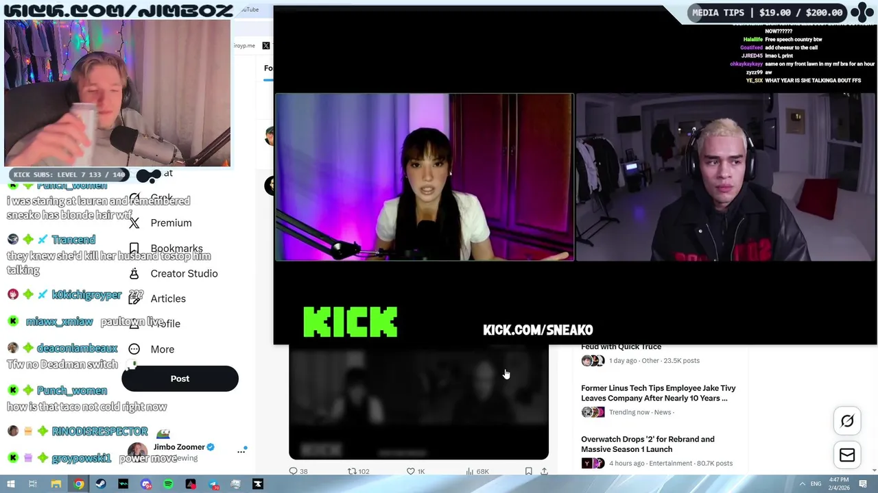
Task: Click username RINODISRESPECTOR in chat
Action: (x=99, y=431)
